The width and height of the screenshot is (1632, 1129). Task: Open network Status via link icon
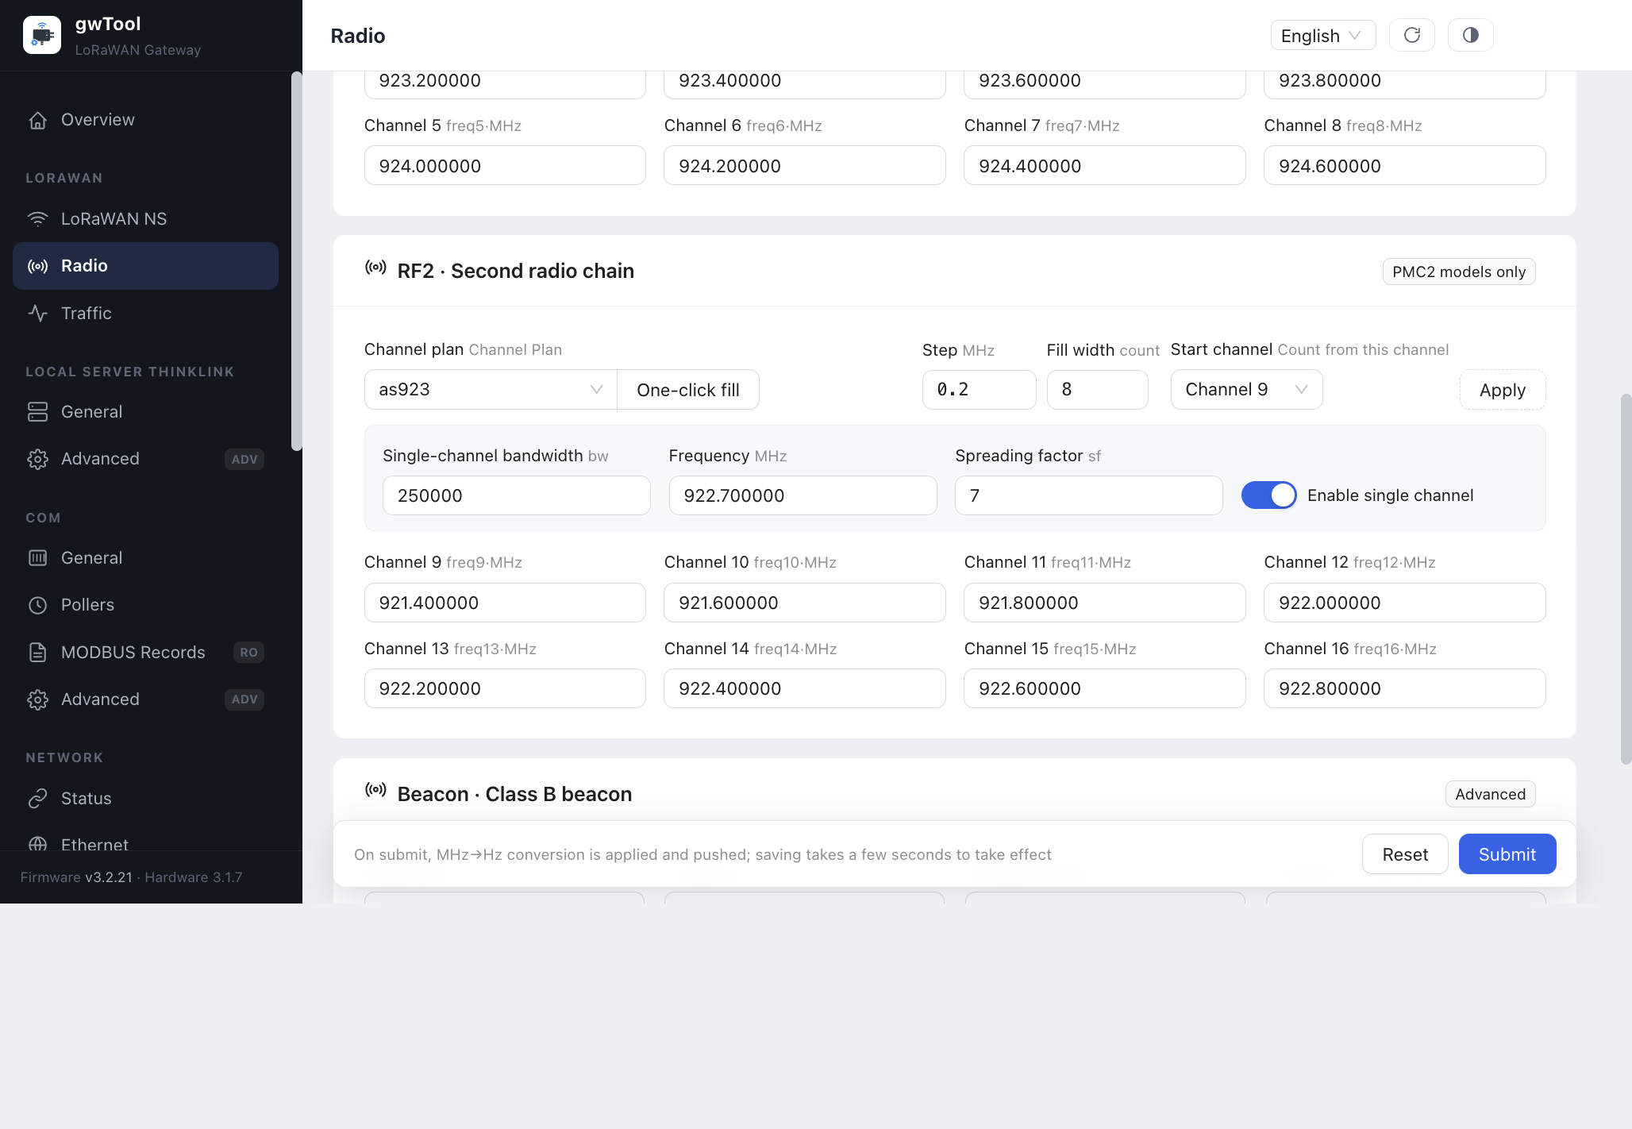[37, 799]
